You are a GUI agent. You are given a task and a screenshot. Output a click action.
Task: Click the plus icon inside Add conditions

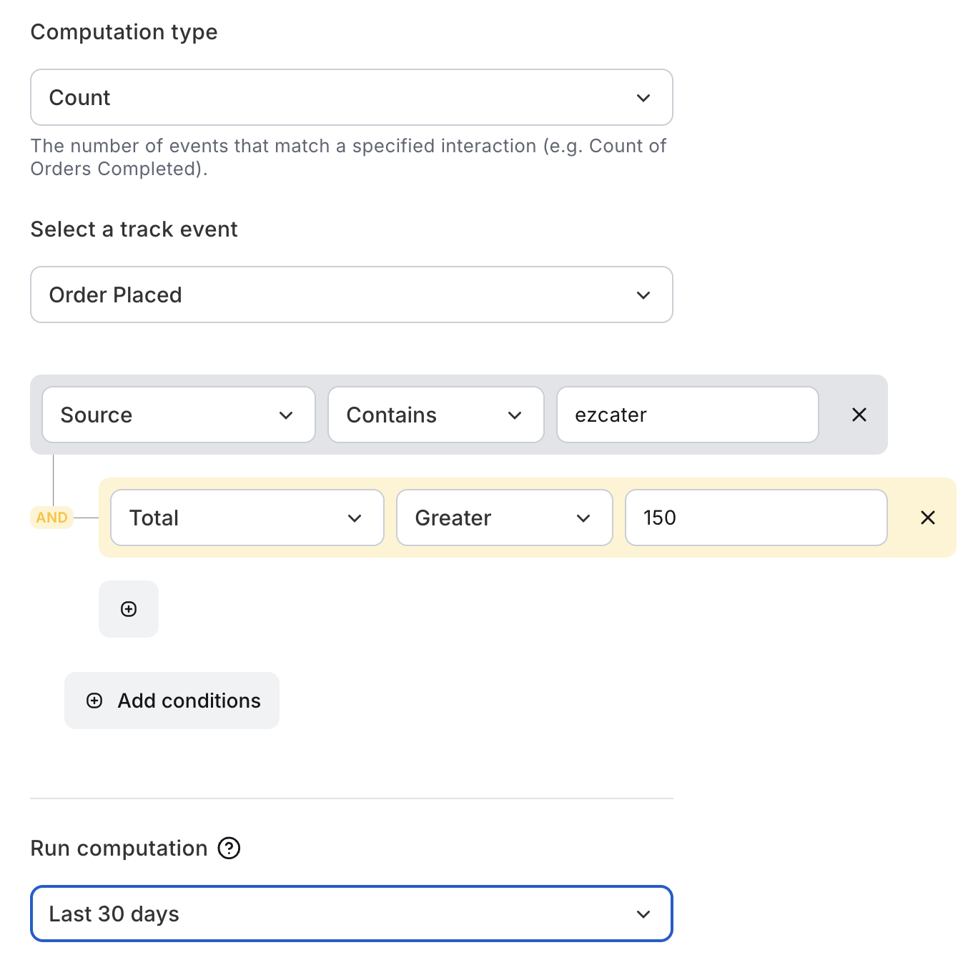tap(94, 701)
